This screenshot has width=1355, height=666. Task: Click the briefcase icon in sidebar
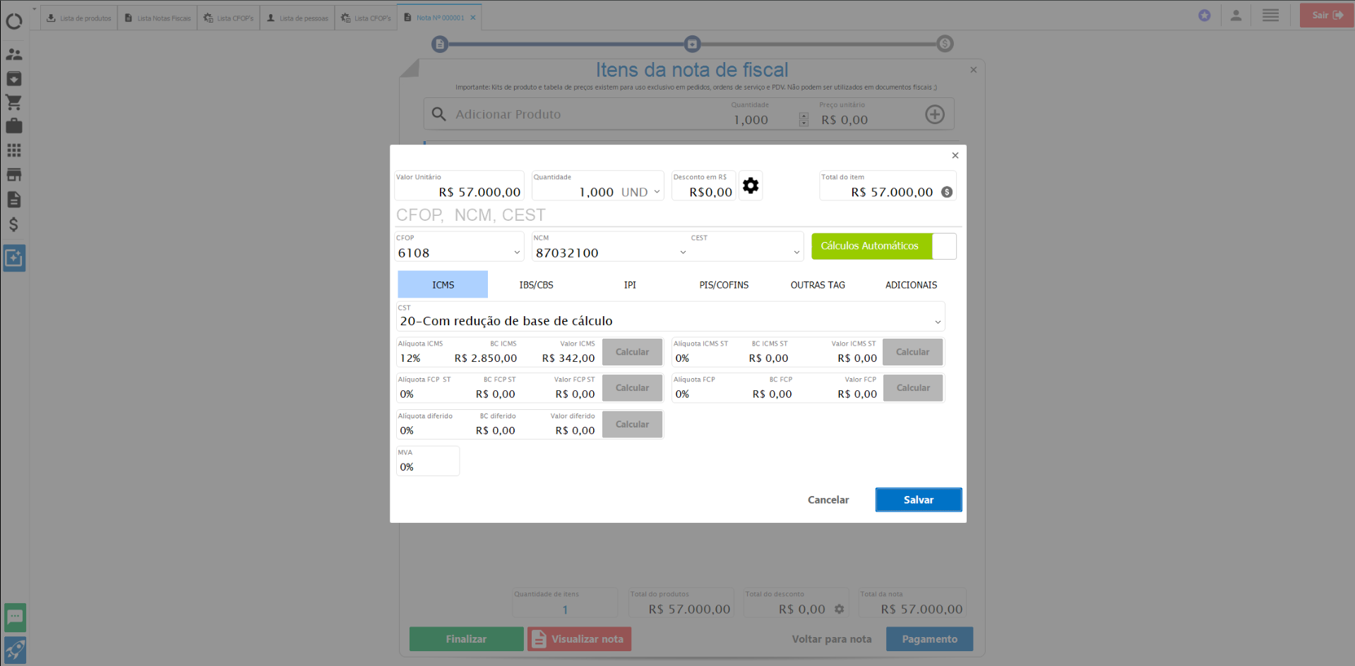[x=13, y=126]
